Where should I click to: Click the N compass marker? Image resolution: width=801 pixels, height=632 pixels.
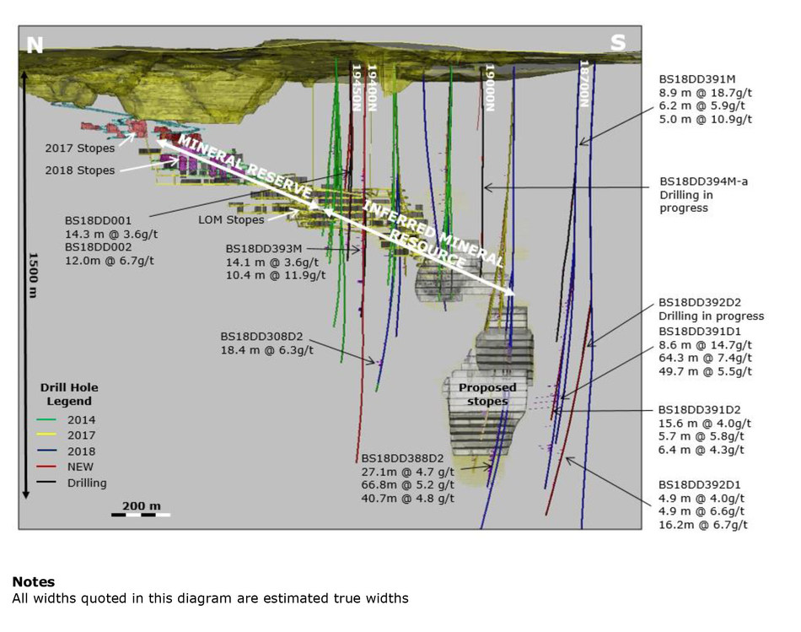(x=33, y=41)
